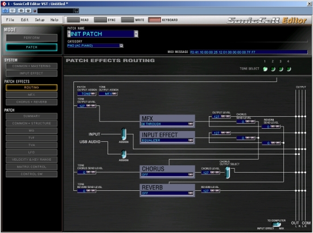Close the SonicCell Editor window
This screenshot has height=233, width=313.
click(309, 3)
